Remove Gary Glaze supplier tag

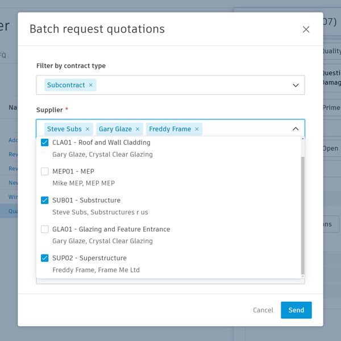(x=138, y=129)
